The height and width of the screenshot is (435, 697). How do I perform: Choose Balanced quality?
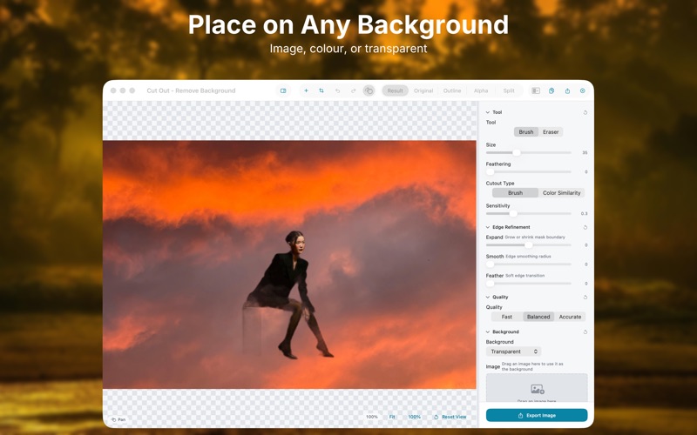(538, 317)
